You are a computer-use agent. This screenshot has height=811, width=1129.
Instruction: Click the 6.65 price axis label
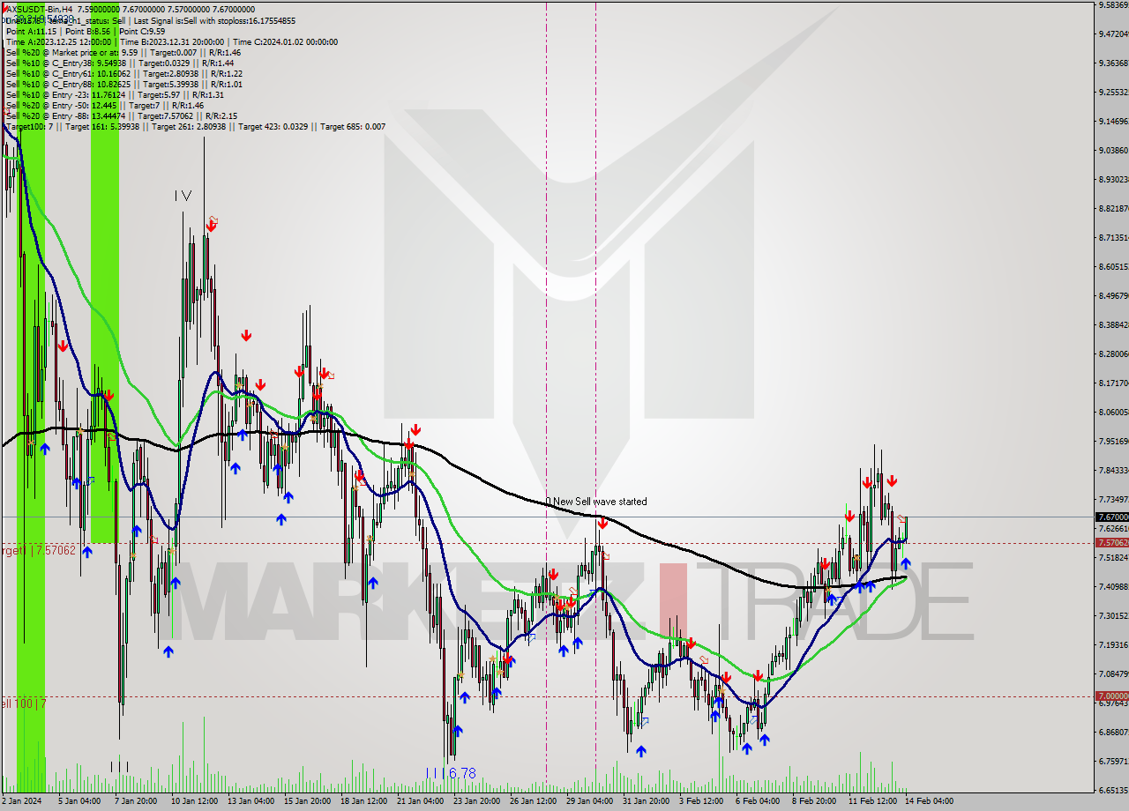[1113, 790]
